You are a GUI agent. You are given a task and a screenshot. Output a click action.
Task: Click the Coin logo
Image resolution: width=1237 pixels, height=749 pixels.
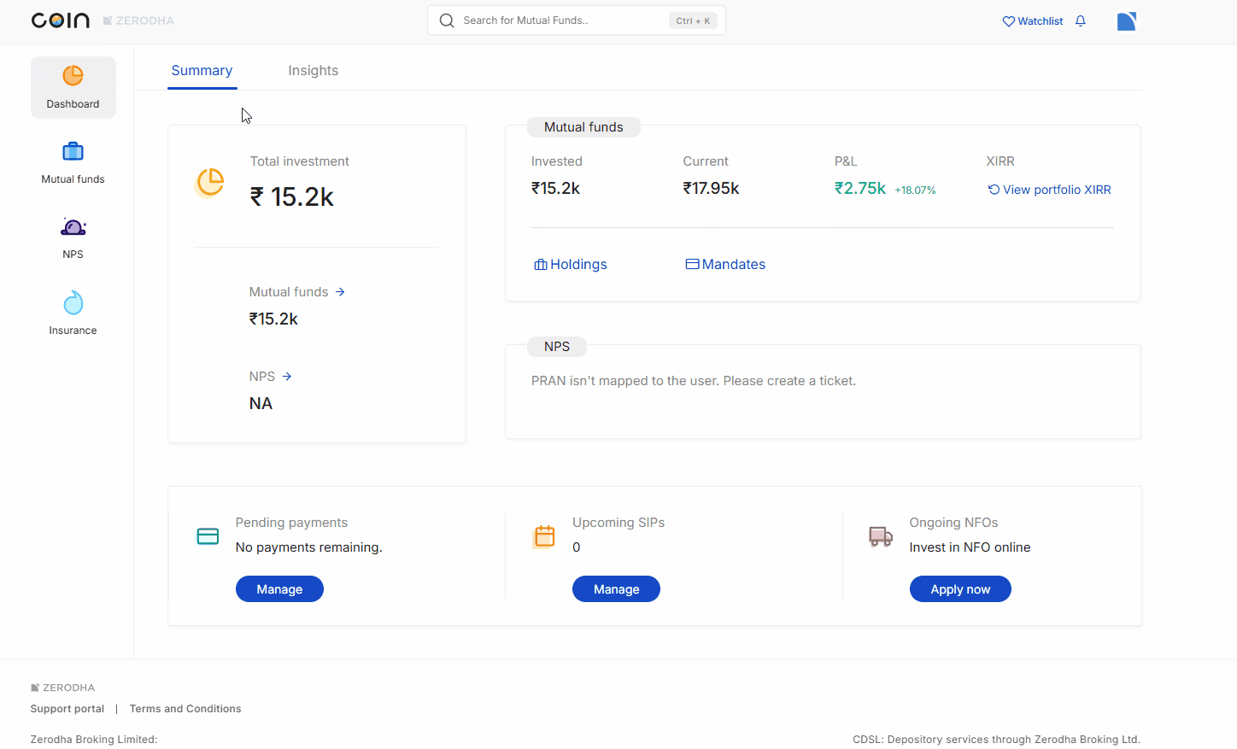tap(60, 20)
